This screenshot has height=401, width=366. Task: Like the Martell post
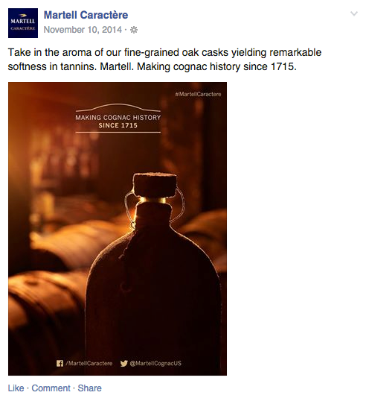click(16, 388)
